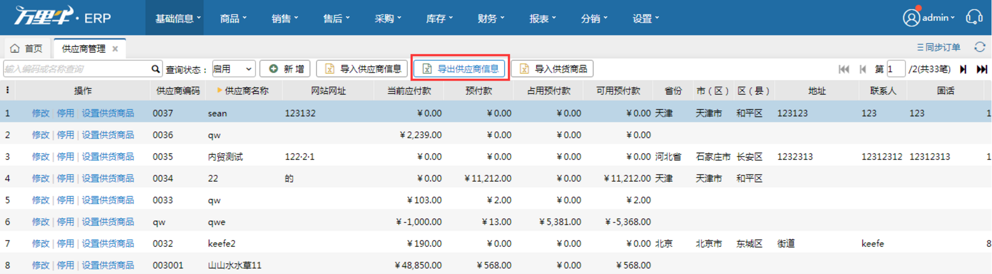Go to the previous page arrow

point(863,69)
